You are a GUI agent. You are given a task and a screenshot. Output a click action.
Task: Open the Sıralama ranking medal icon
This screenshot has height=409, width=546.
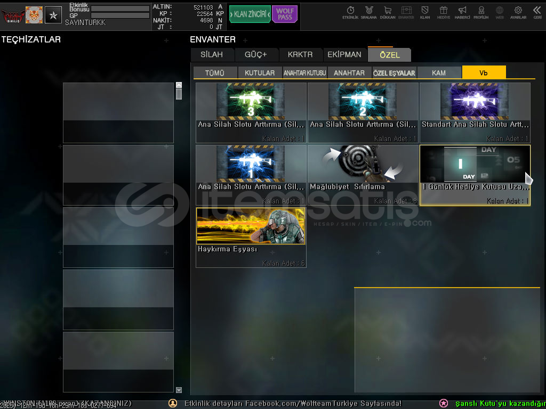coord(368,12)
